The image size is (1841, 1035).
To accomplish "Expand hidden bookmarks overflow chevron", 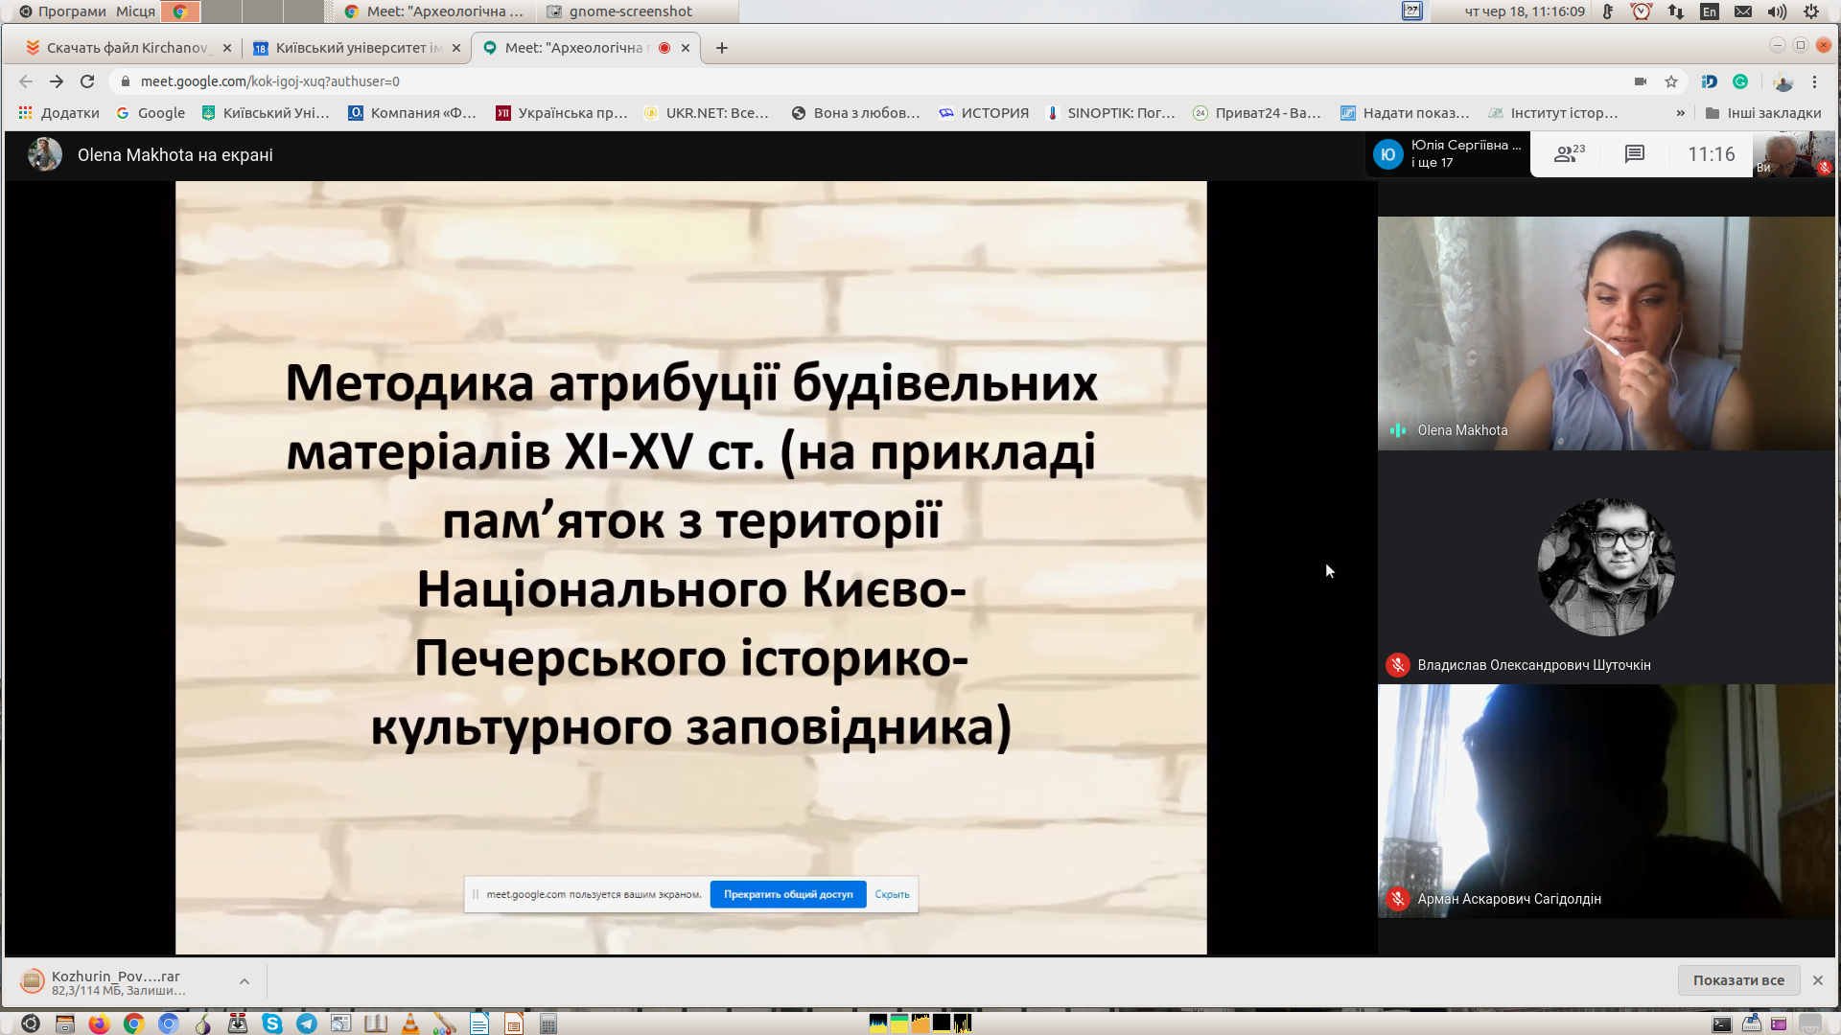I will (x=1680, y=113).
